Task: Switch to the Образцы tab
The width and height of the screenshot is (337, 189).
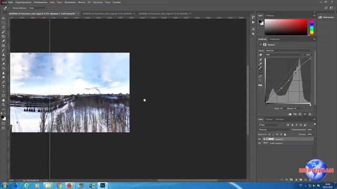Action: click(x=270, y=16)
